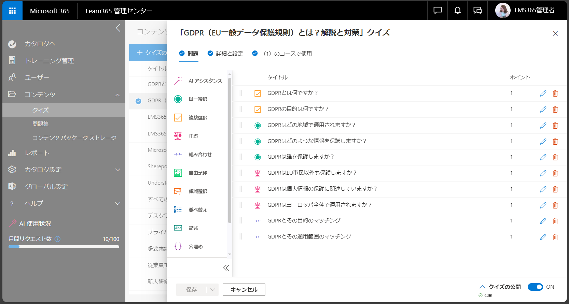Edit question GDPRとは何ですか？
The image size is (569, 304).
[543, 93]
